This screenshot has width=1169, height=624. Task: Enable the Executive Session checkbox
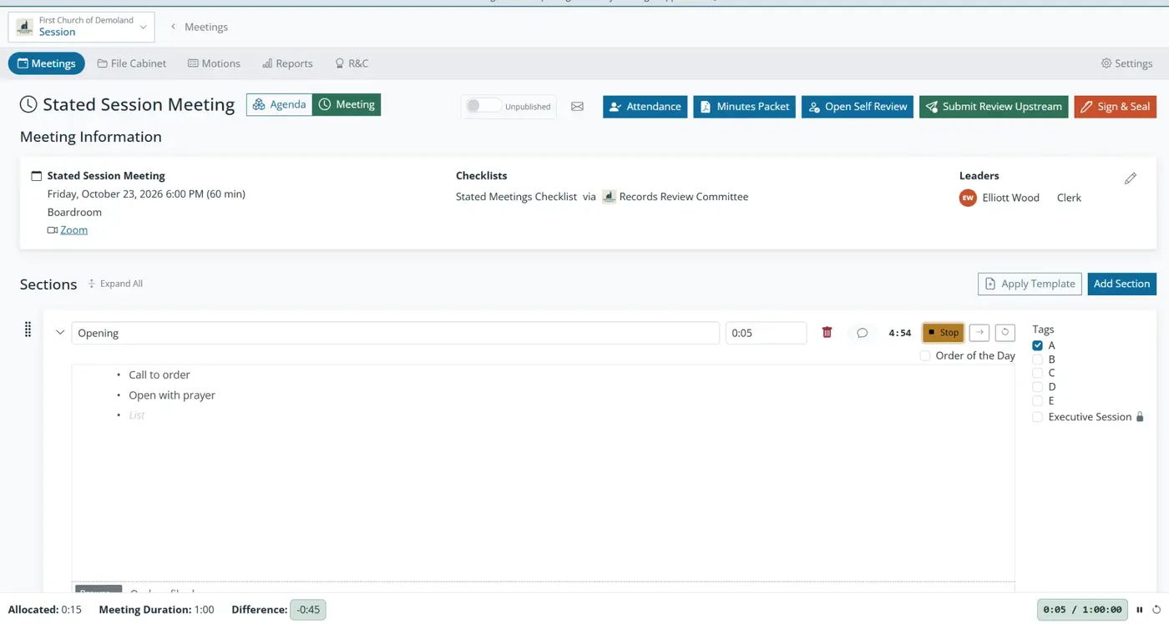(x=1037, y=417)
